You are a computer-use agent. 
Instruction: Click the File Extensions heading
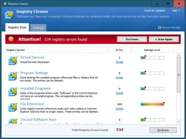[x=32, y=104]
